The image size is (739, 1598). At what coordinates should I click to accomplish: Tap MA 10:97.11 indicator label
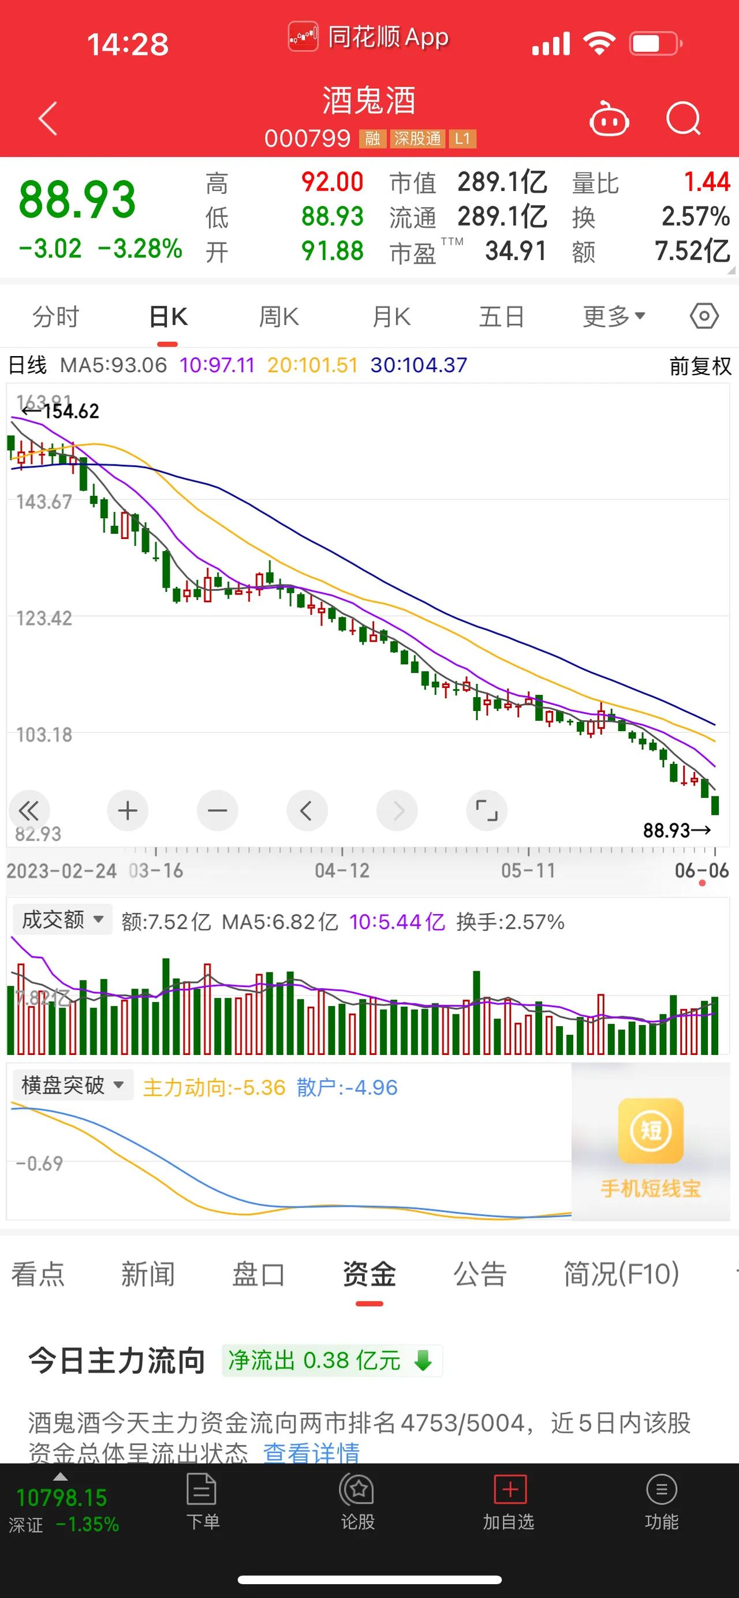point(217,365)
